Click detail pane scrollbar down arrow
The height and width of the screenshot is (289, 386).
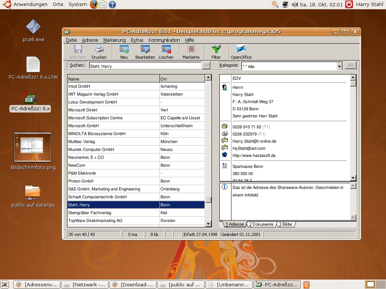[x=353, y=178]
